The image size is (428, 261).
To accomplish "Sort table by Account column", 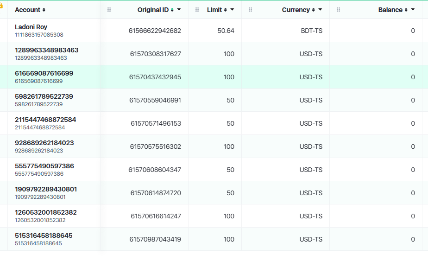I will click(x=44, y=10).
